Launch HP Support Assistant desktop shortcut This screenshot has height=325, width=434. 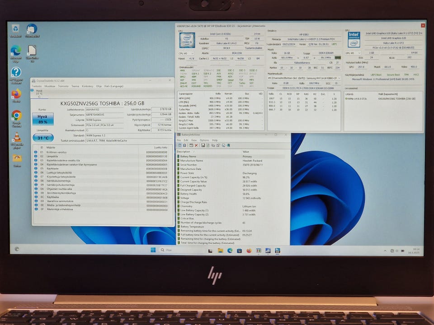pyautogui.click(x=16, y=75)
